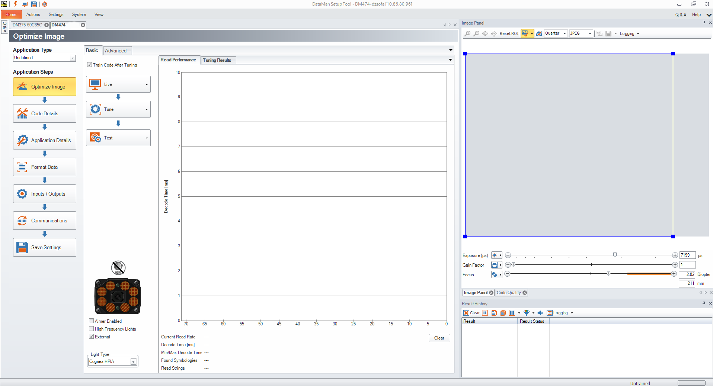Pause the Result History list
This screenshot has width=713, height=386.
click(485, 313)
